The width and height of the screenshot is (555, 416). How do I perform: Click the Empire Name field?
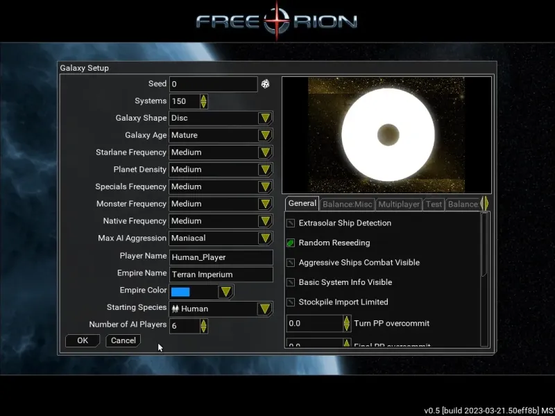pyautogui.click(x=221, y=275)
